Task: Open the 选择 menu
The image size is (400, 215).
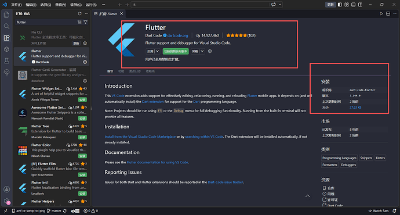Action: 46,5
